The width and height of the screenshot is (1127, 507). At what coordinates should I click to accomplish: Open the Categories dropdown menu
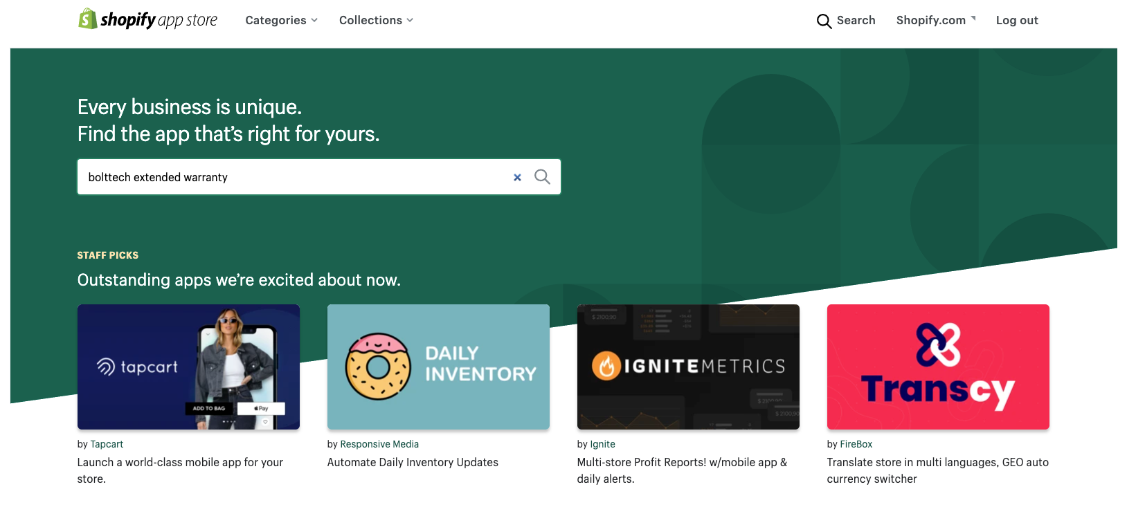[x=281, y=21]
